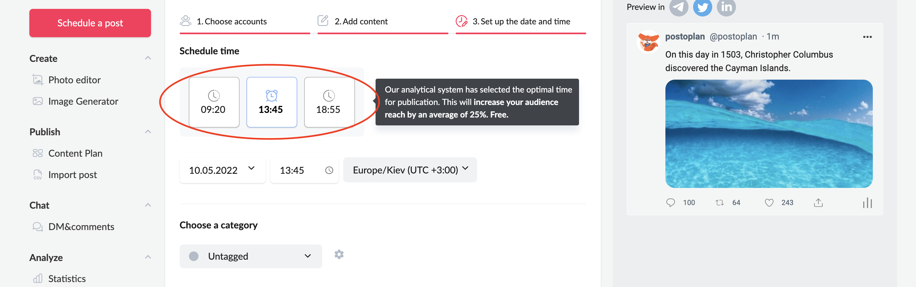Viewport: 916px width, 287px height.
Task: Preview post in Telegram
Action: pos(679,7)
